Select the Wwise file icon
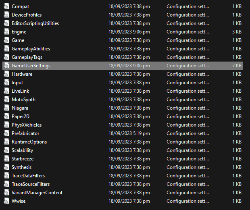 pyautogui.click(x=6, y=201)
